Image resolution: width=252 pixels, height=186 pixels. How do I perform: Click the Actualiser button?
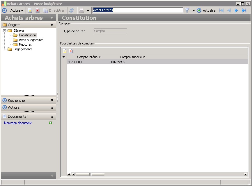207,10
